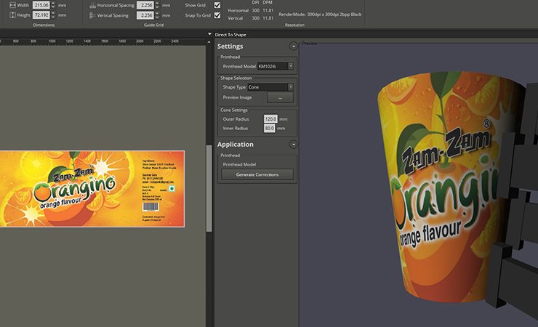Edit the Width value field

click(x=41, y=5)
